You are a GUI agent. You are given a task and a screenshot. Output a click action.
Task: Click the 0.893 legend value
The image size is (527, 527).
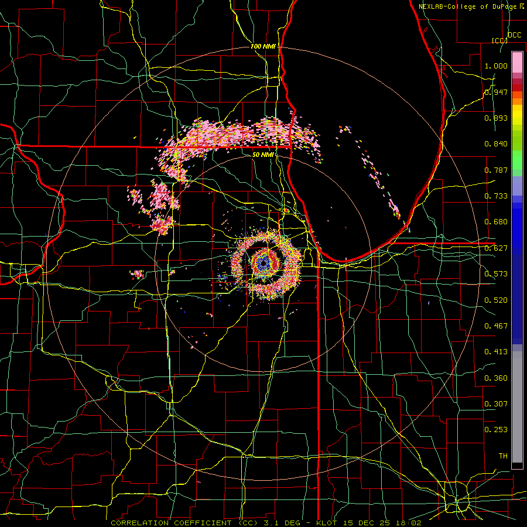(496, 118)
